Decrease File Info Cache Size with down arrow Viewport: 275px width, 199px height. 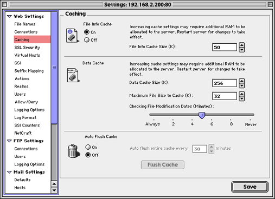242,50
